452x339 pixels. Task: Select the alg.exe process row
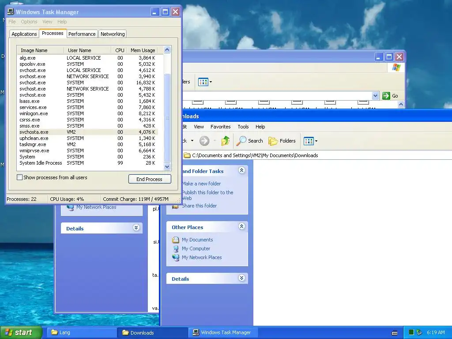pos(88,58)
